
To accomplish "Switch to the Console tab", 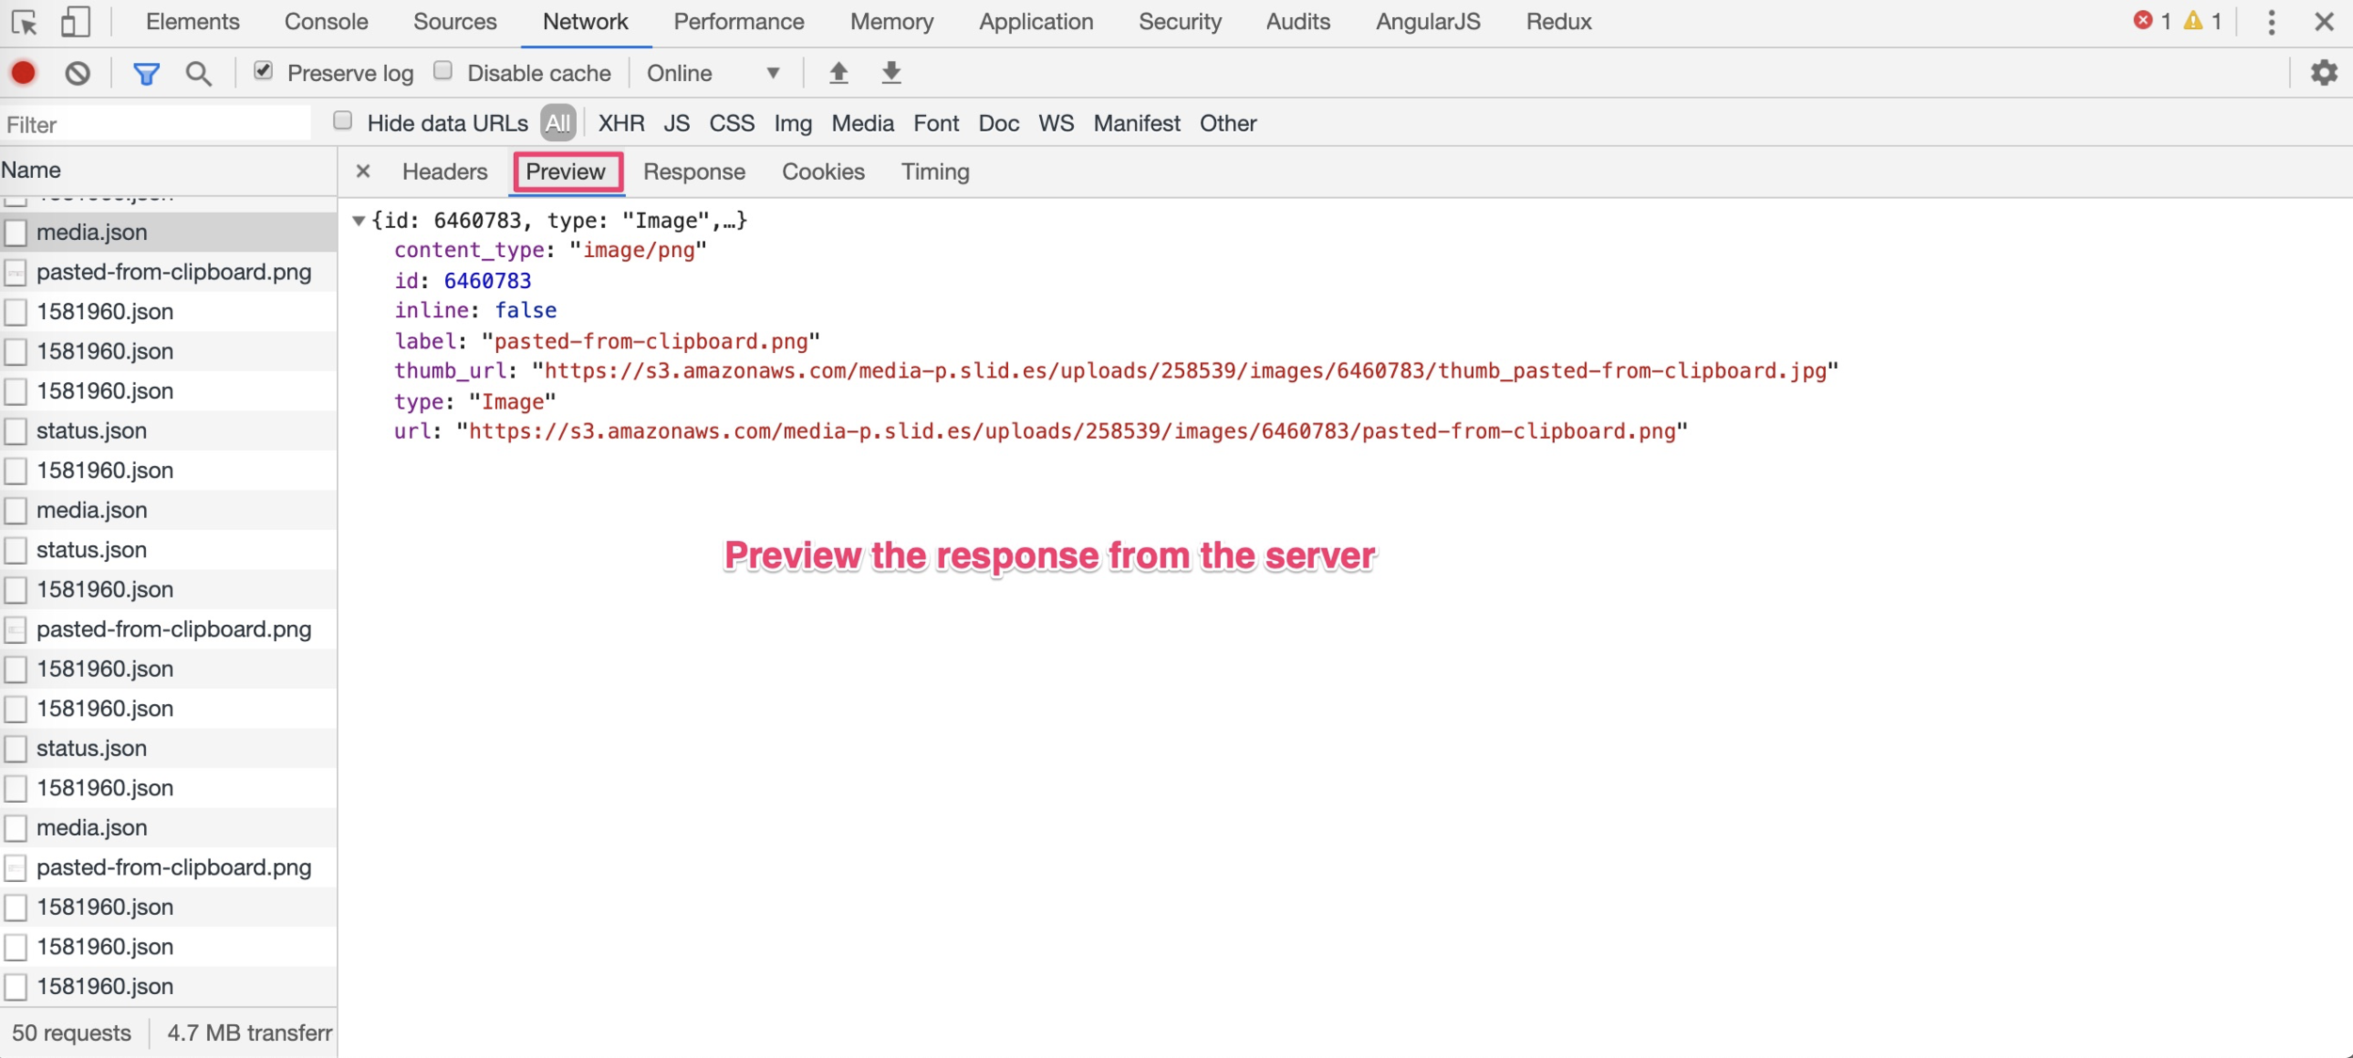I will pyautogui.click(x=326, y=22).
